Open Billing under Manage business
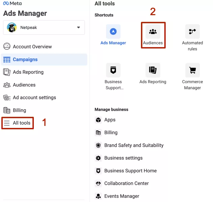The image size is (213, 202). (111, 133)
